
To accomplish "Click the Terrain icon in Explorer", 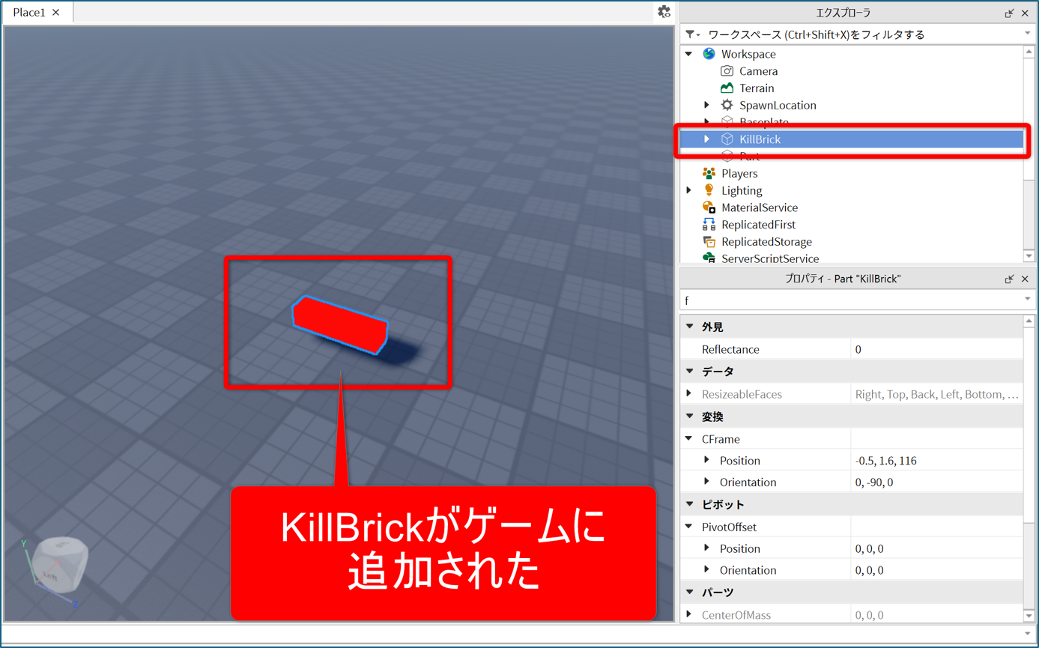I will click(x=727, y=88).
